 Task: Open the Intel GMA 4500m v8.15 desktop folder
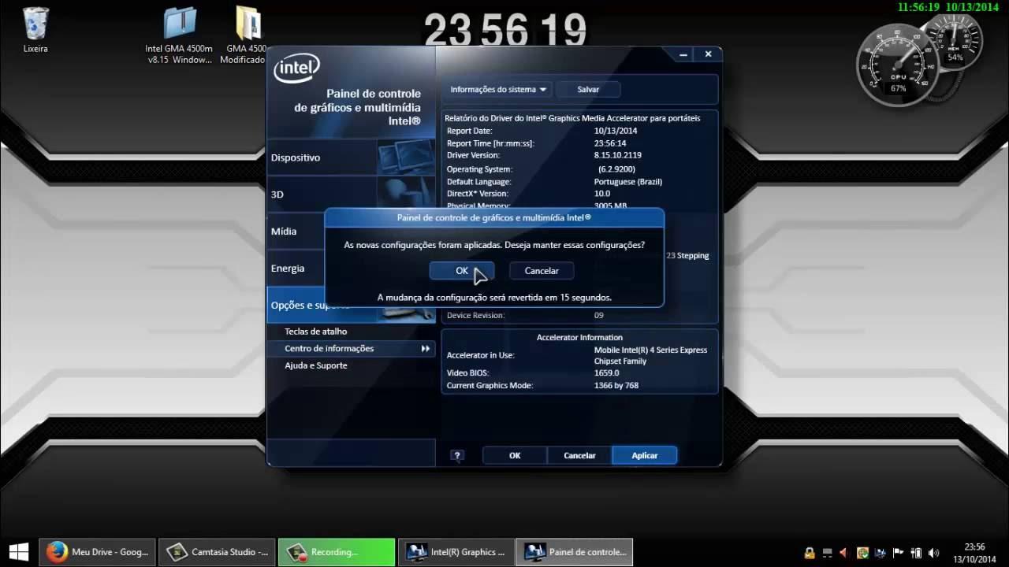click(180, 35)
